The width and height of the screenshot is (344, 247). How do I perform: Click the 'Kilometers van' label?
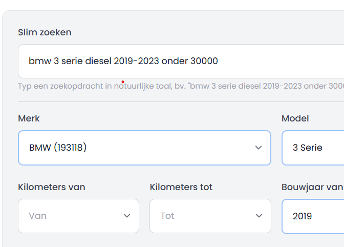tap(52, 187)
